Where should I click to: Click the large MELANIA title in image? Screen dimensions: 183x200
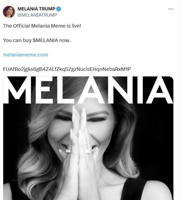pos(88,90)
